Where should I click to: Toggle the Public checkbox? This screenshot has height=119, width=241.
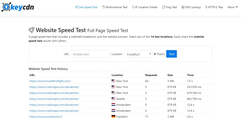(x=155, y=54)
